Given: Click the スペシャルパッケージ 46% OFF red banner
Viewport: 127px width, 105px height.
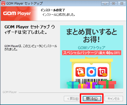Looking at the screenshot, I should click(92, 53).
